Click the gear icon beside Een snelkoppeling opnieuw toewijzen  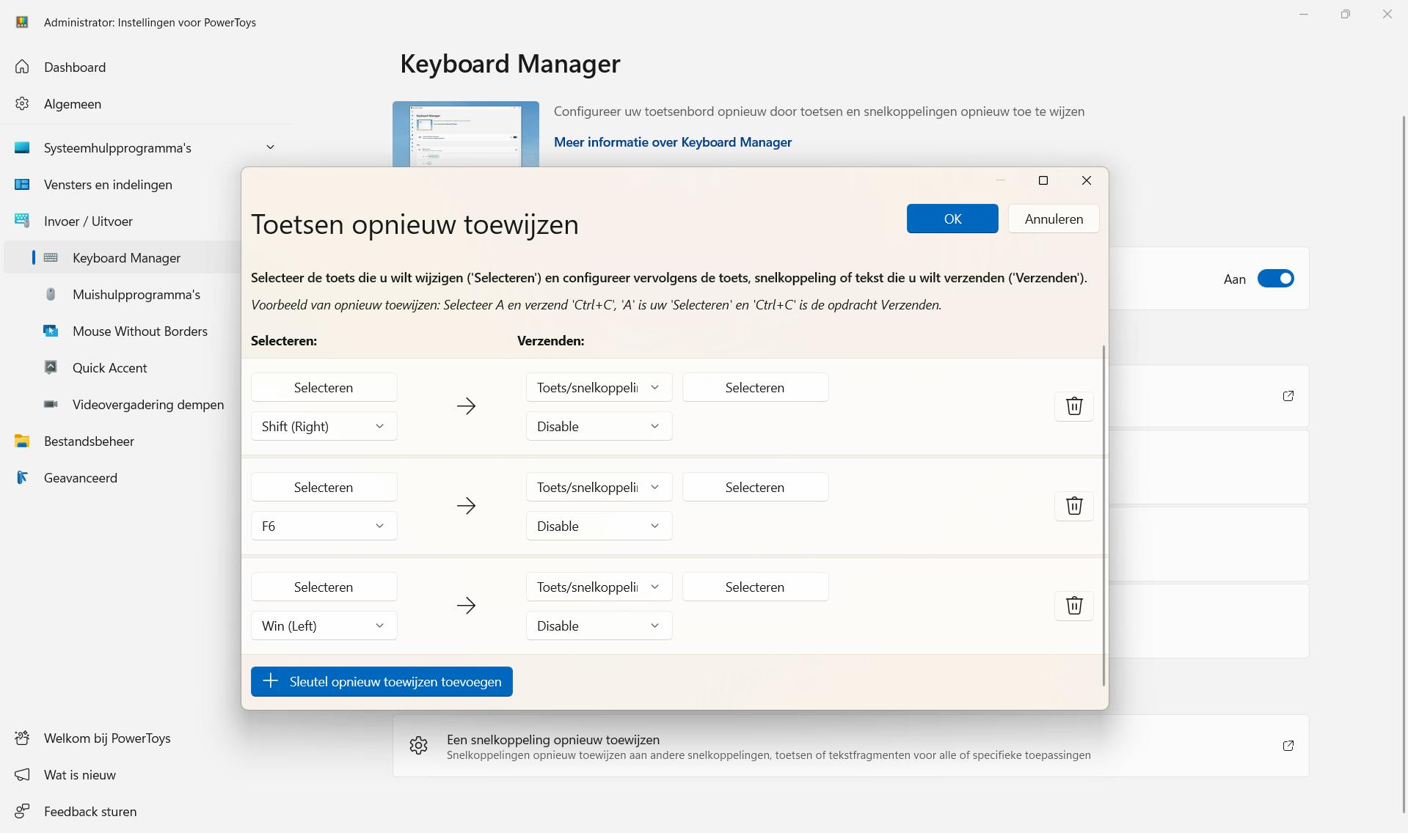pos(419,746)
